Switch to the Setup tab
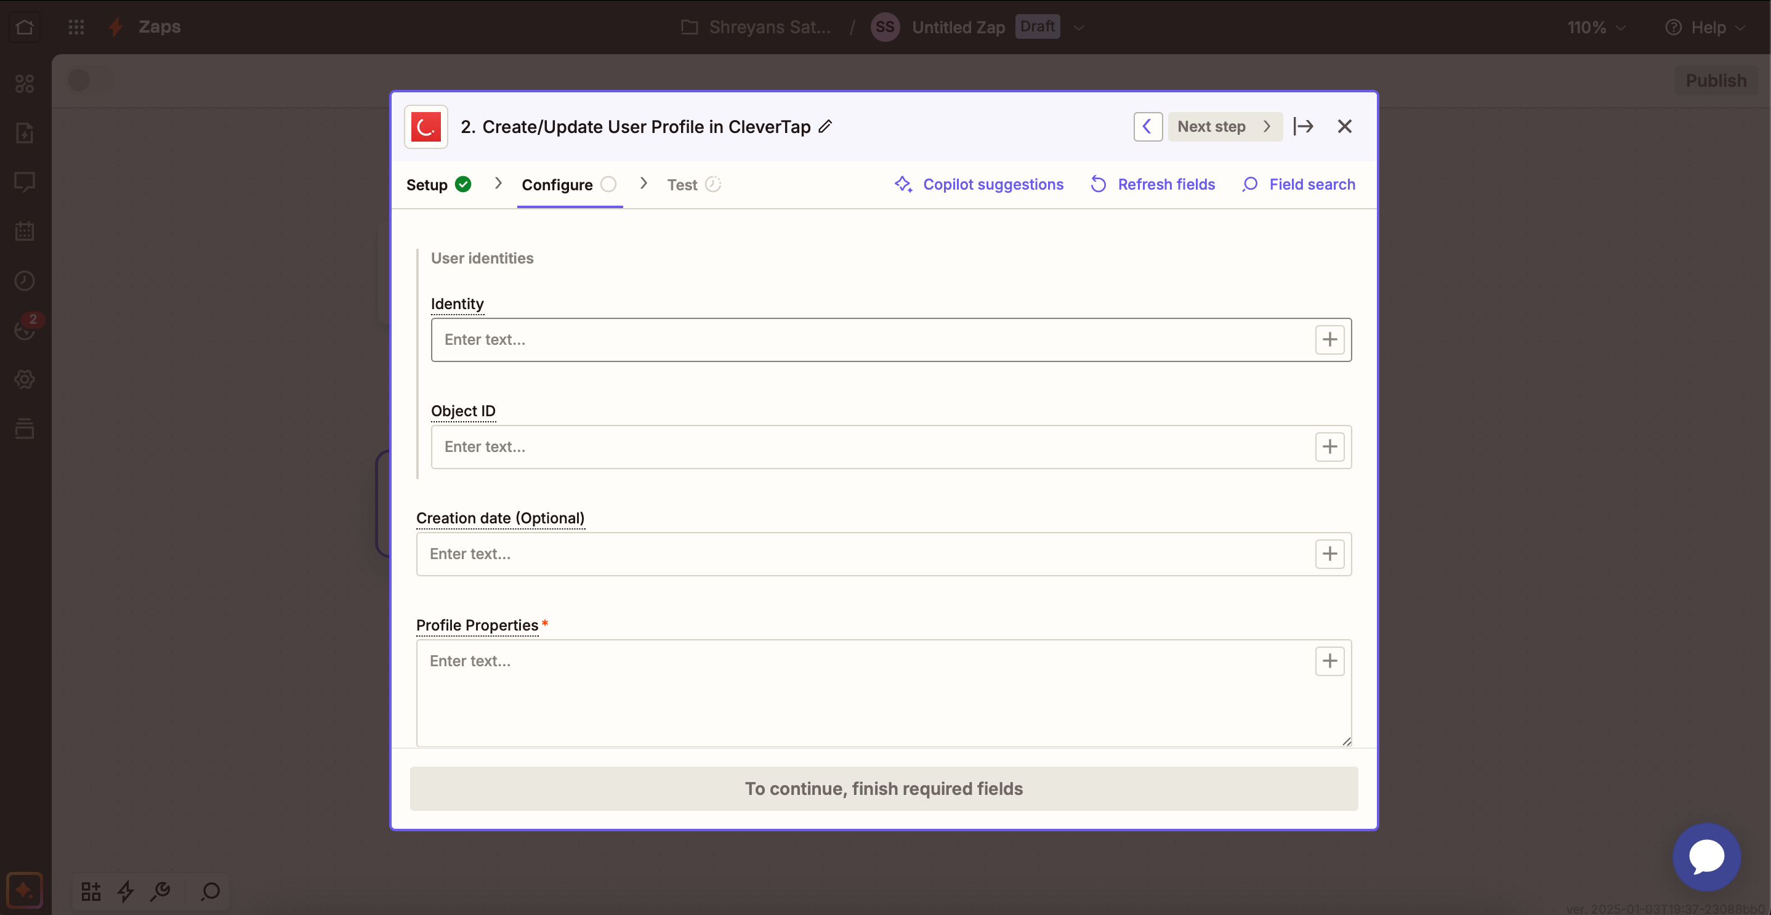The width and height of the screenshot is (1771, 915). 438,185
